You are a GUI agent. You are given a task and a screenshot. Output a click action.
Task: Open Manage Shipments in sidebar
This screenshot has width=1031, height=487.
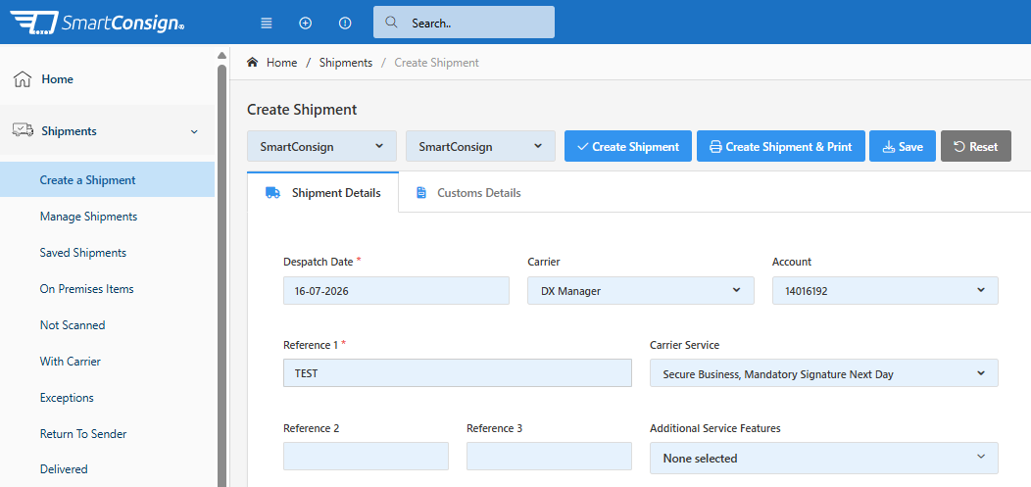pos(88,217)
